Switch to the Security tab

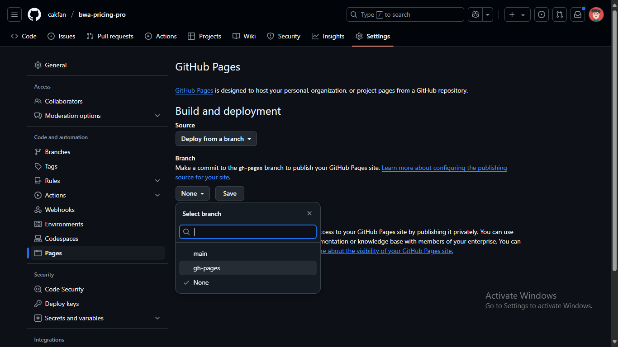click(284, 36)
